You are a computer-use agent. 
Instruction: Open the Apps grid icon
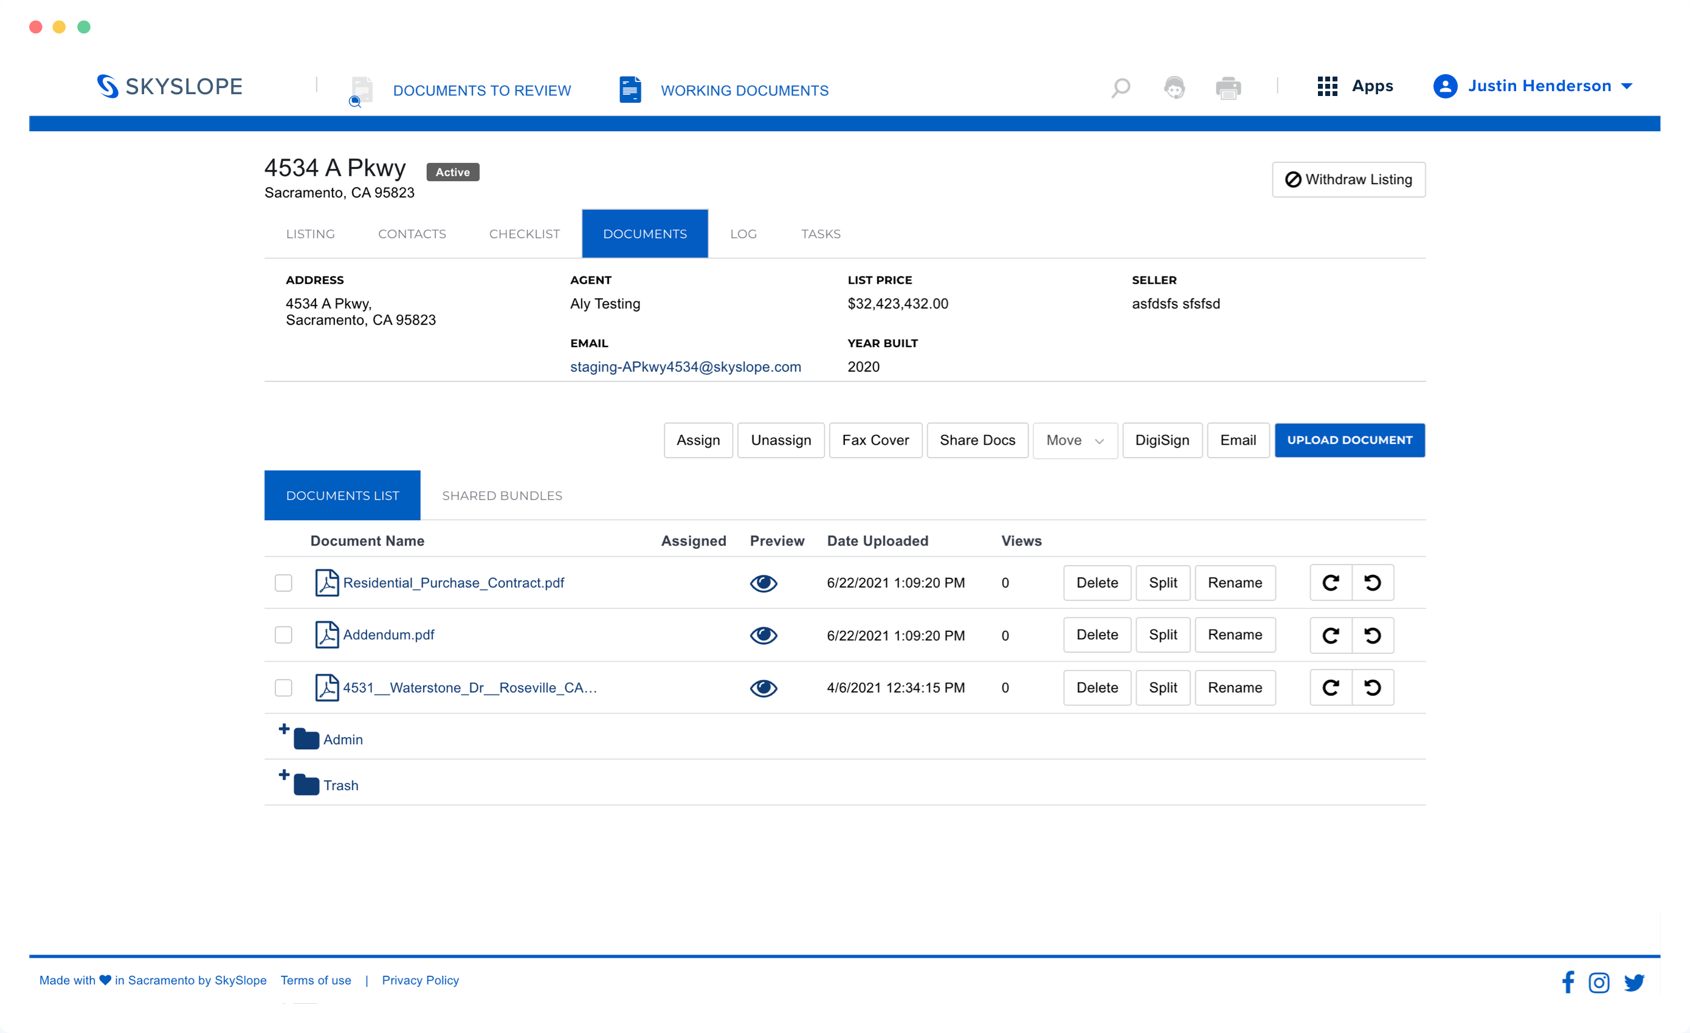[1327, 86]
